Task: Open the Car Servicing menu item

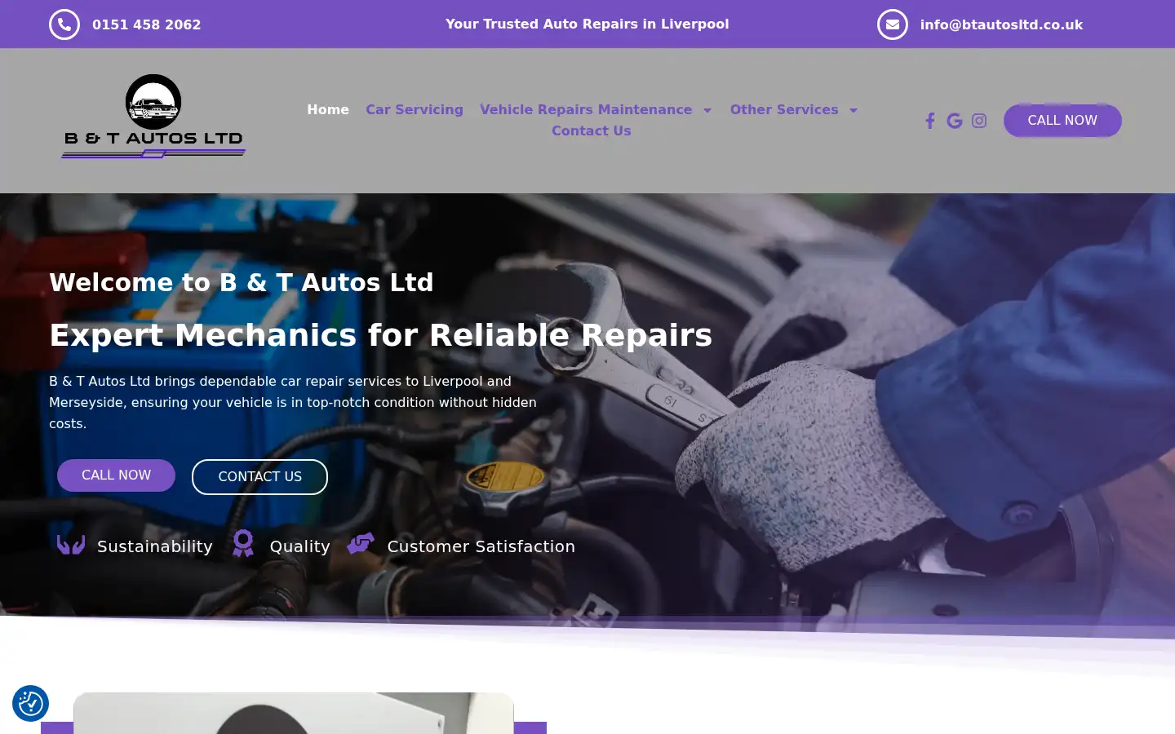Action: tap(415, 109)
